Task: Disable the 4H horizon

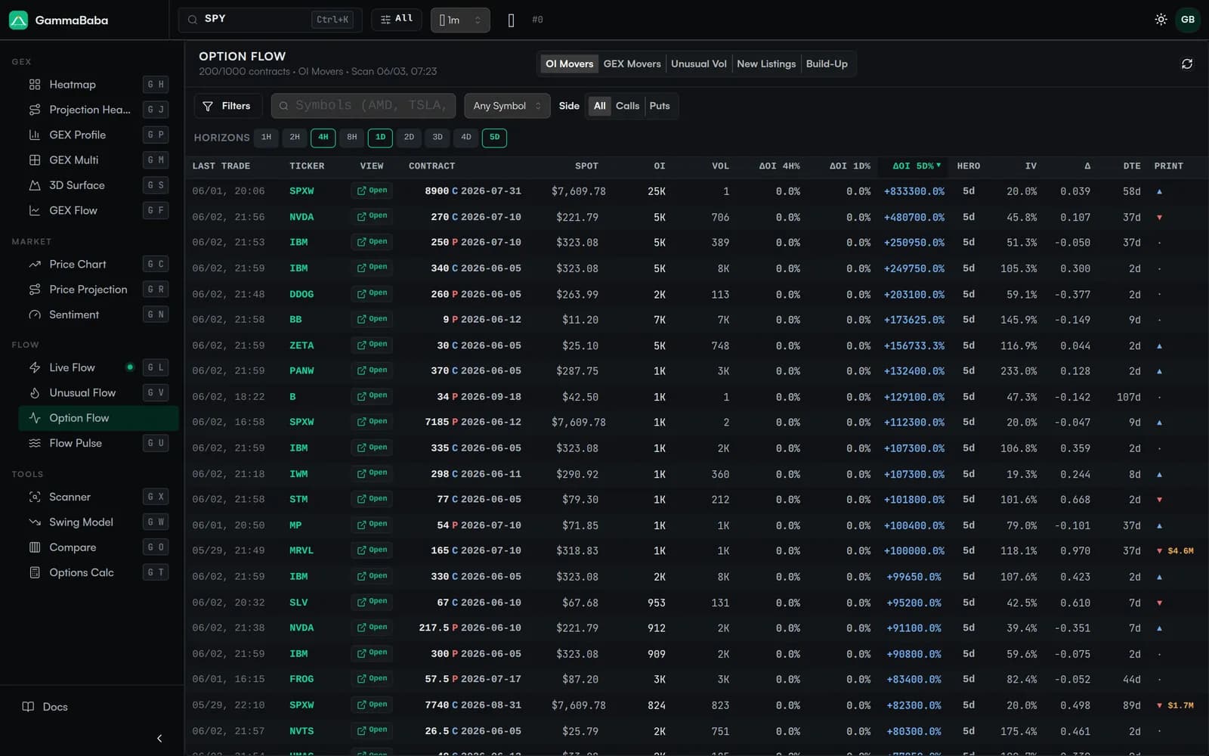Action: [323, 138]
